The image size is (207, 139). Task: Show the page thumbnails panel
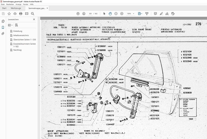[x=3, y=21]
